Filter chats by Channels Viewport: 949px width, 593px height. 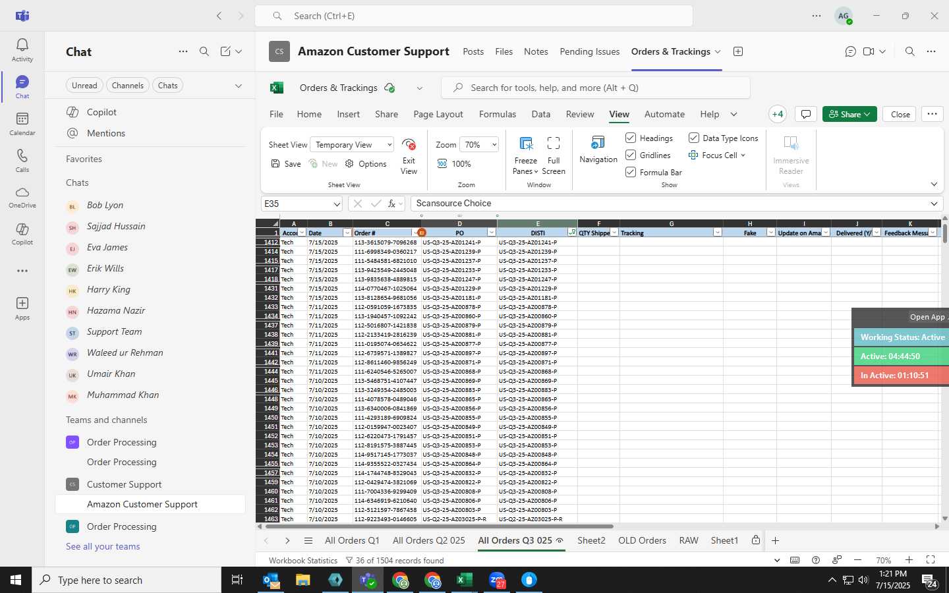point(127,86)
